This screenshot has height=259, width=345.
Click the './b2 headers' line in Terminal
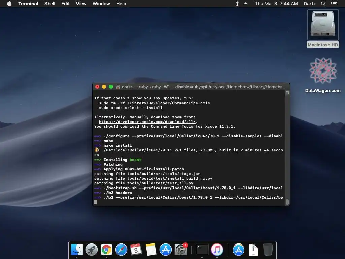113,193
